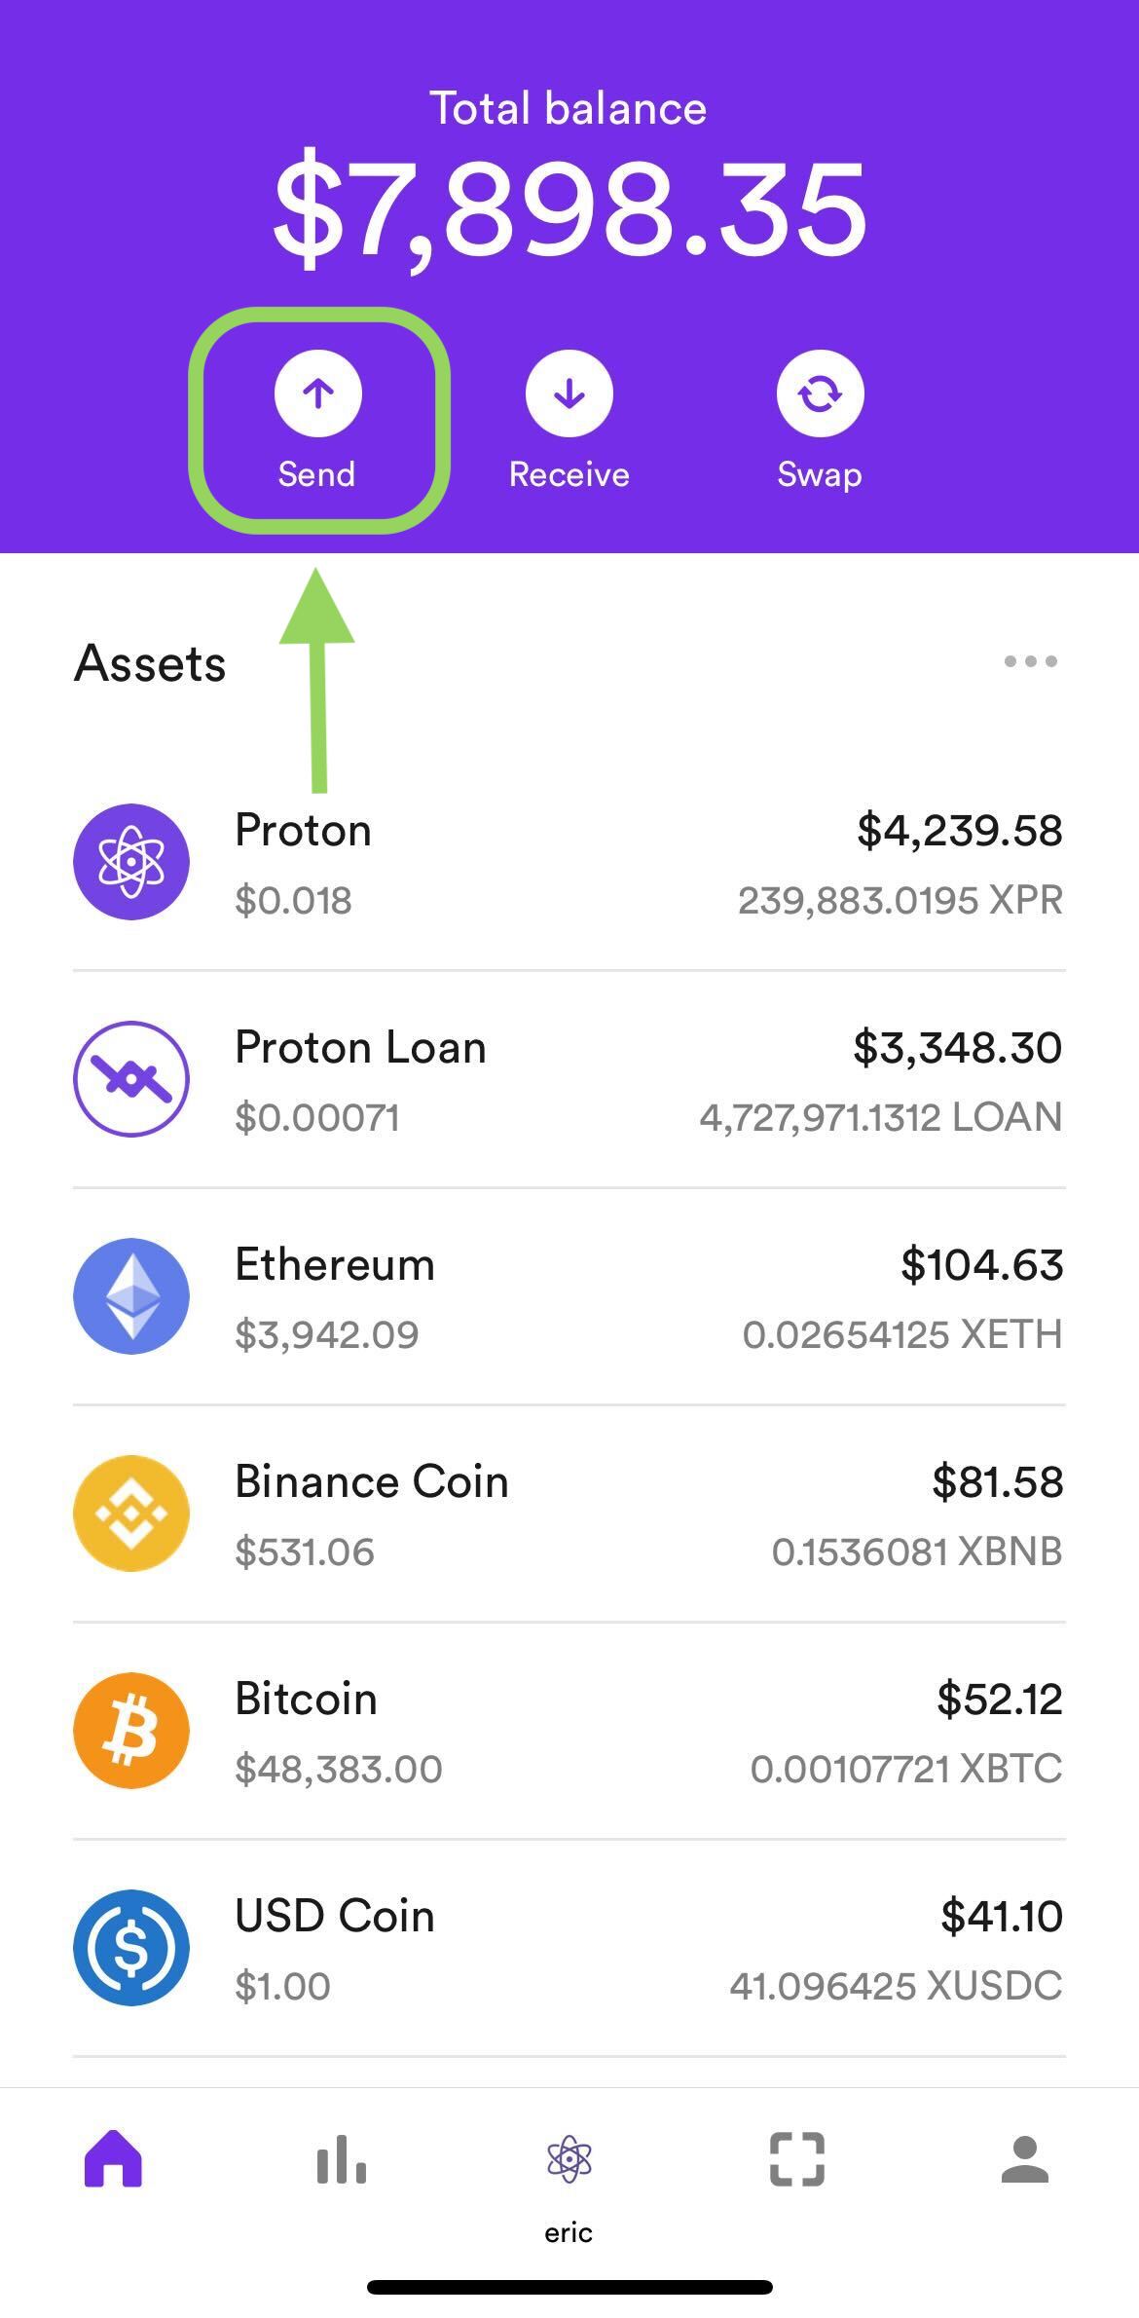Select the Binance Coin yellow icon
Viewport: 1139px width, 2318px height.
coord(131,1513)
